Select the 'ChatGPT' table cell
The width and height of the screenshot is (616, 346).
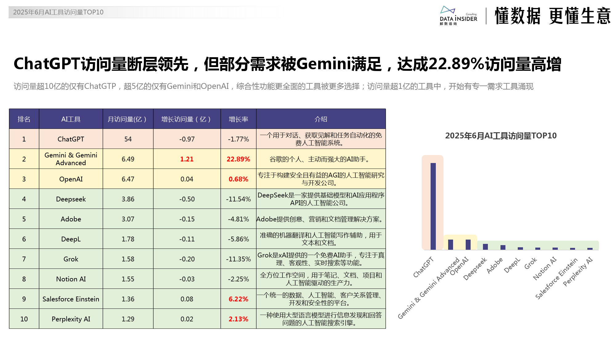click(x=71, y=139)
